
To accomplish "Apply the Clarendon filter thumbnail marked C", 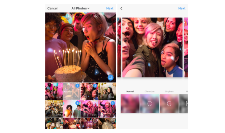I will point(149,104).
